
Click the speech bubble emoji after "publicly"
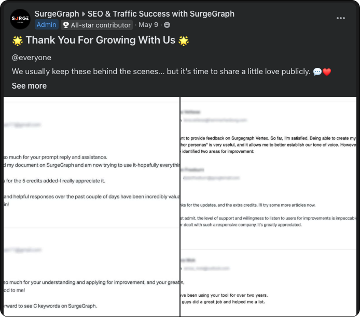[x=317, y=72]
